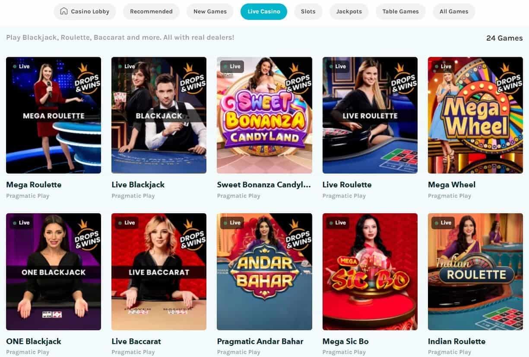Click Drops & Wins badge on Mega Roulette
The height and width of the screenshot is (357, 529).
click(87, 79)
